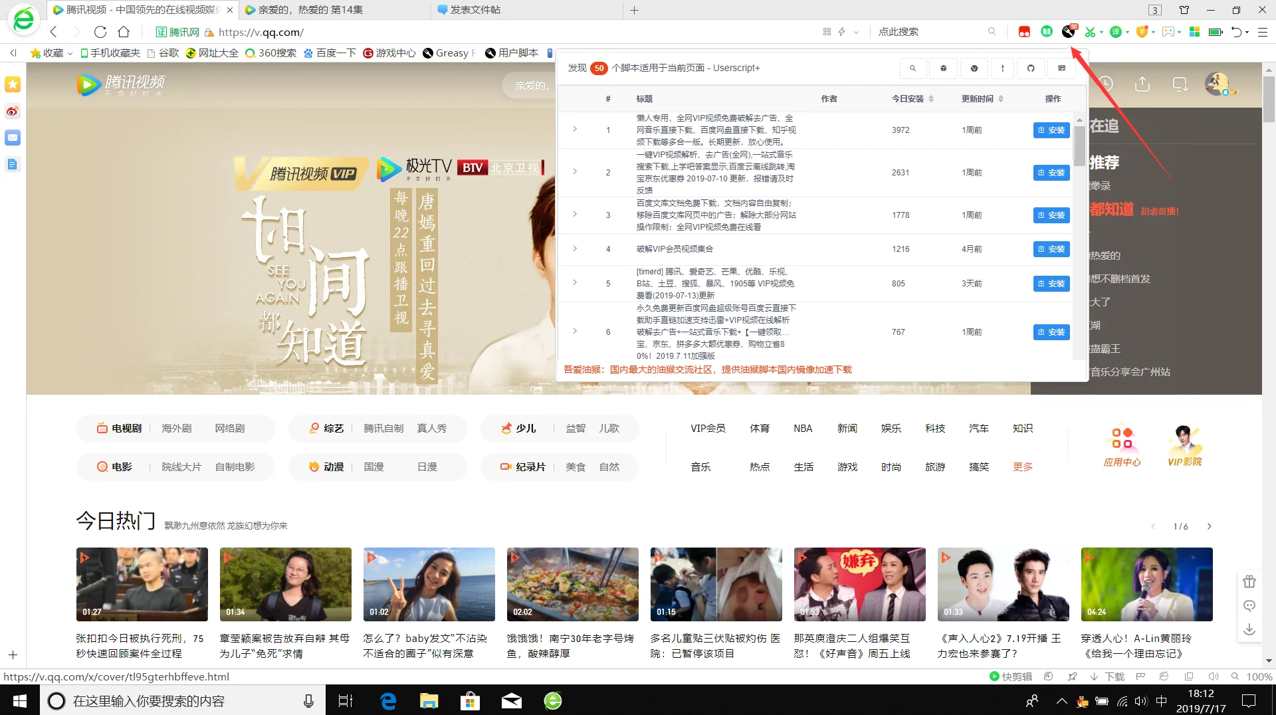
Task: Select the 综艺 category
Action: [x=327, y=429]
